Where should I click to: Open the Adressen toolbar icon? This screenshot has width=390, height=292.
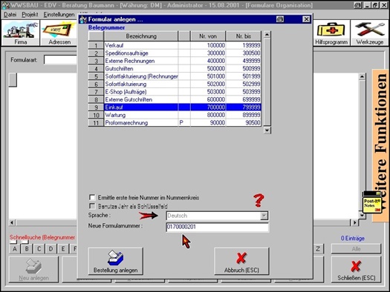(59, 33)
